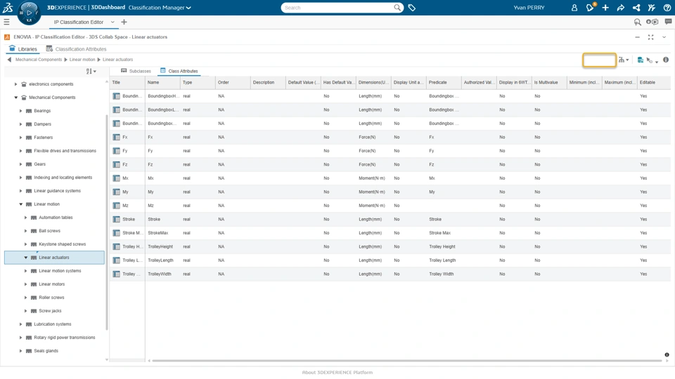Select the Roller screws tree item
Viewport: 675px width, 379px height.
(x=51, y=298)
